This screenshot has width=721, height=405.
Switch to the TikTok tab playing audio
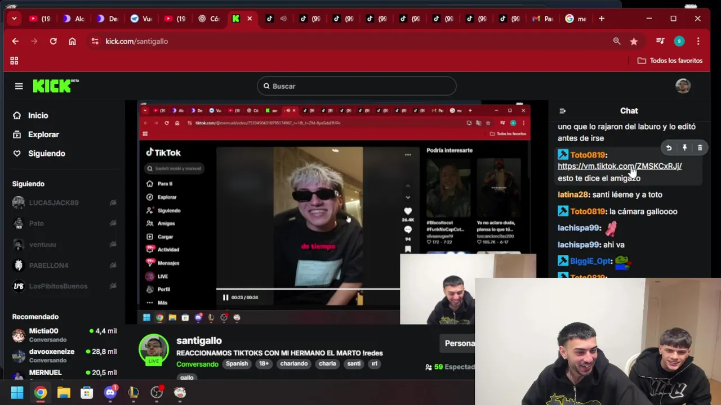pos(276,19)
